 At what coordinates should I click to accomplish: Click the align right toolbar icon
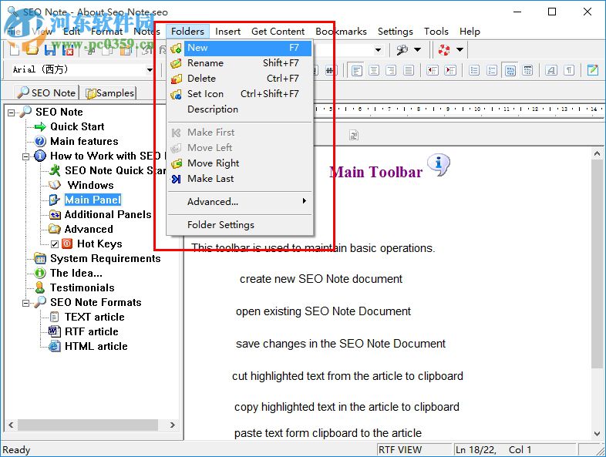point(391,70)
